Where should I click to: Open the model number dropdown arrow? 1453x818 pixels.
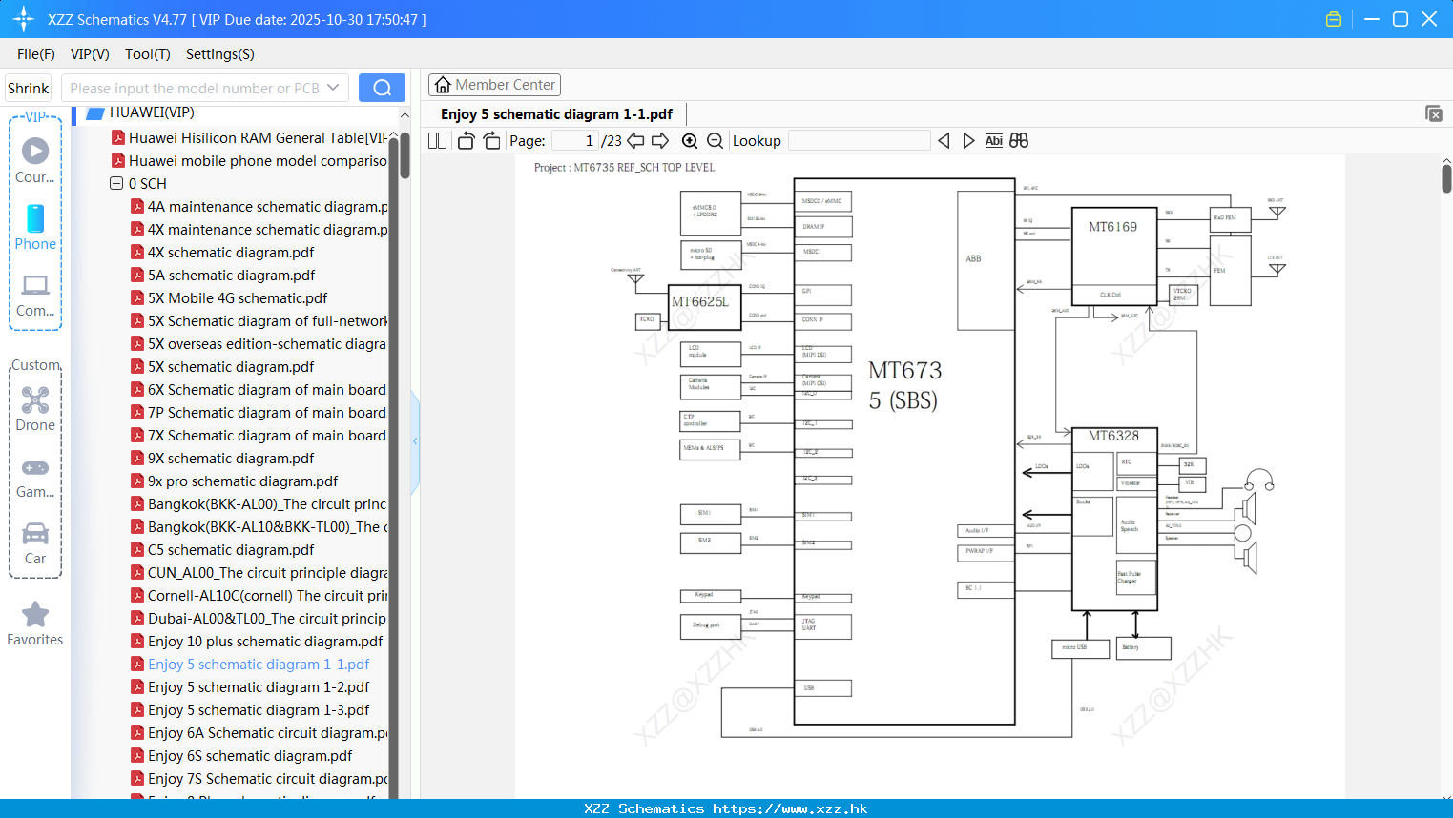[x=333, y=88]
